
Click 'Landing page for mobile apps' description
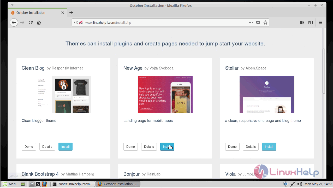[x=148, y=121]
